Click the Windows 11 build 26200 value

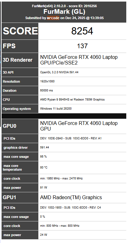(56, 109)
